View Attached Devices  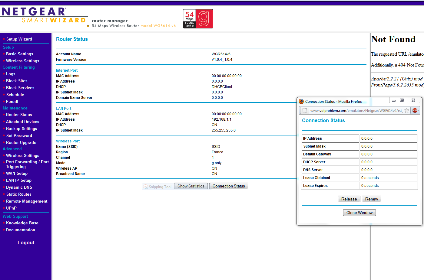(23, 122)
